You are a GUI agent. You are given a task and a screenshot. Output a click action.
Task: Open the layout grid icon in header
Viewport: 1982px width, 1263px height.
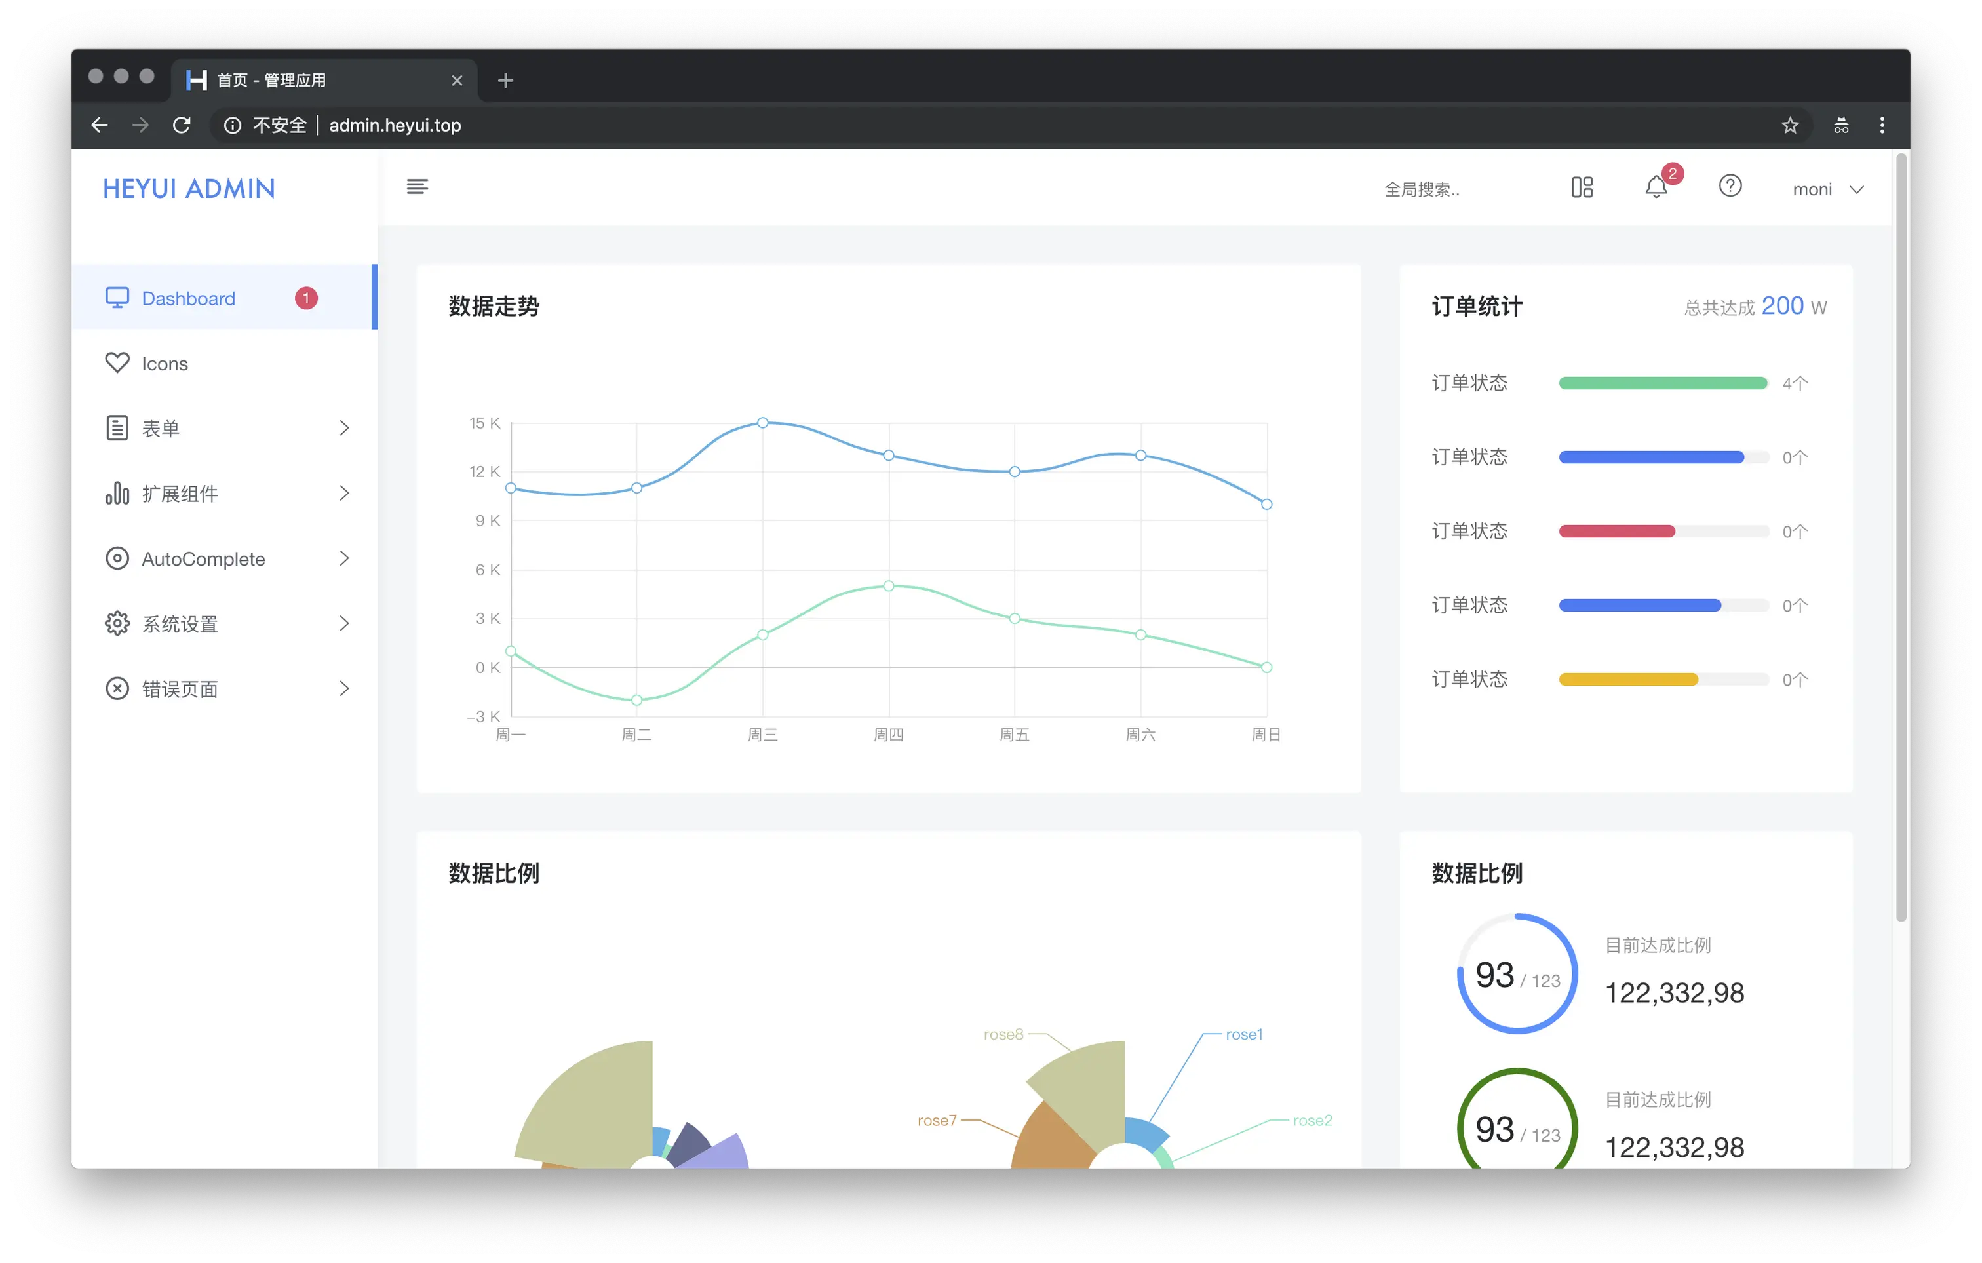(1582, 187)
